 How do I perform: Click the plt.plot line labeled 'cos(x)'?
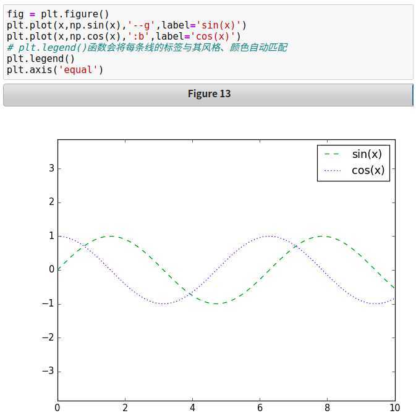click(x=124, y=37)
